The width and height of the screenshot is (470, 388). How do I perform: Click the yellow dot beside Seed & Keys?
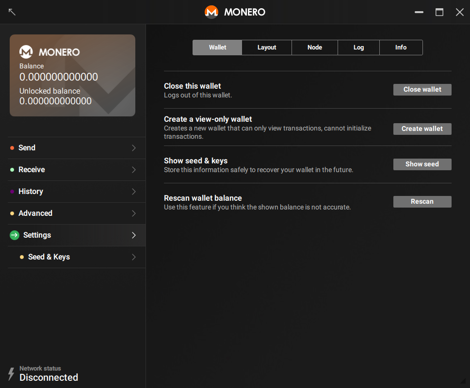point(21,257)
